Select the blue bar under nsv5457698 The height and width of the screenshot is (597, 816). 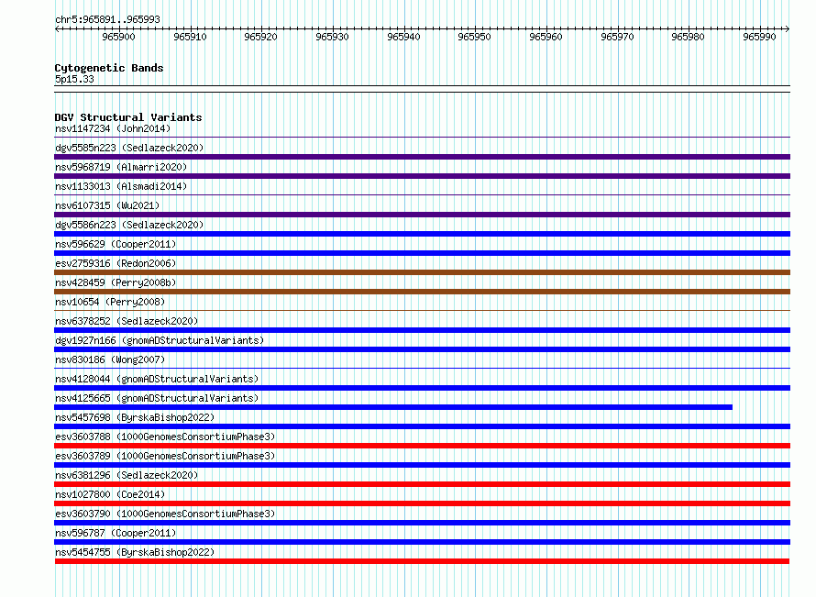pos(422,426)
